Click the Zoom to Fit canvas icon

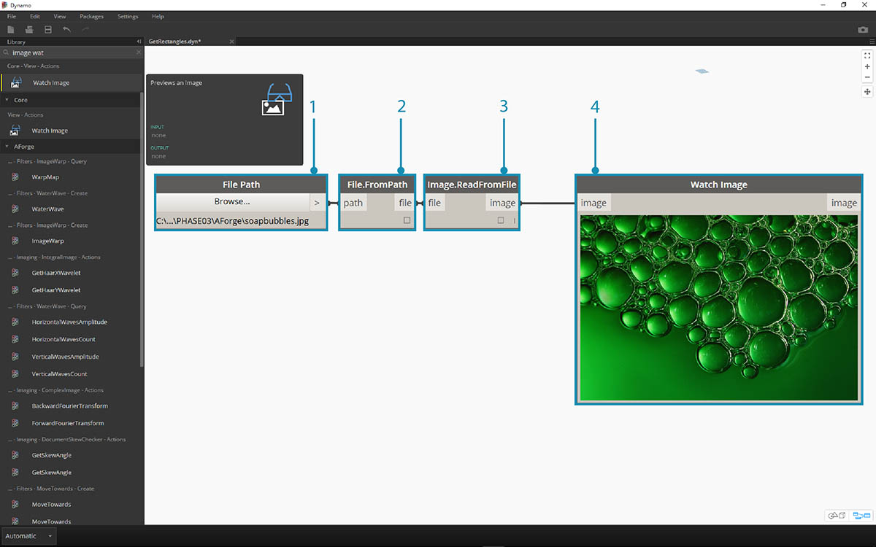(867, 55)
